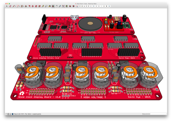Select the Eraser tool
The width and height of the screenshot is (172, 122).
10,6
